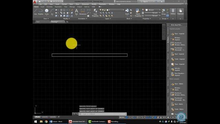
Task: Click the white ByLayer color swatch
Action: click(147, 10)
